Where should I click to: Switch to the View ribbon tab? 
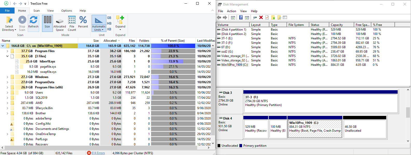(x=50, y=11)
